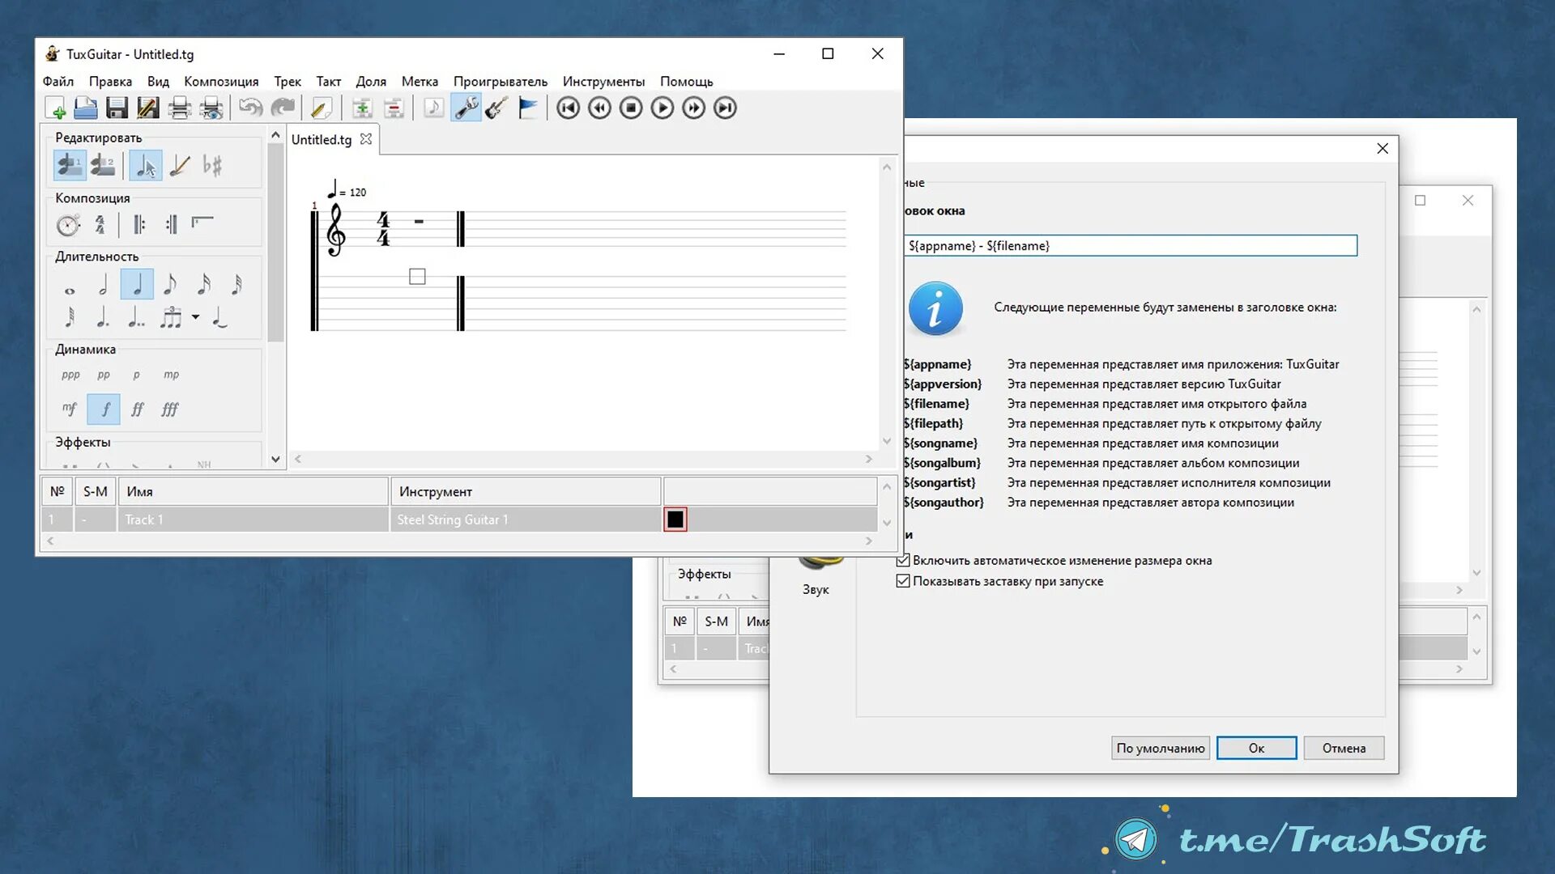
Task: Stop playback button
Action: pyautogui.click(x=631, y=108)
